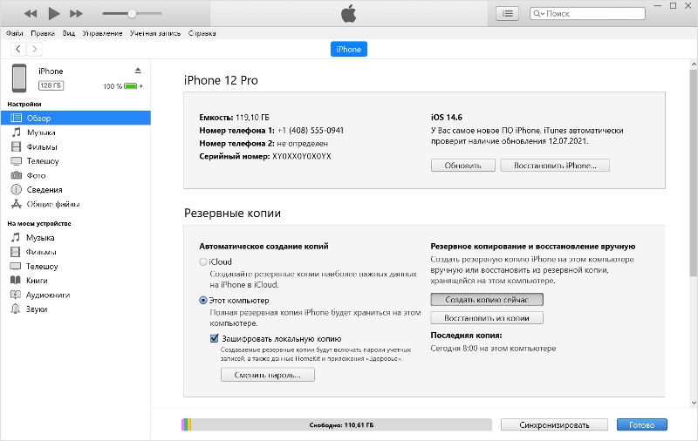Click the iPhone 12 Pro heading

[222, 80]
